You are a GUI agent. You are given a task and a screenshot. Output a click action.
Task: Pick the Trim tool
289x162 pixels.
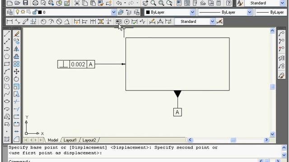16,101
